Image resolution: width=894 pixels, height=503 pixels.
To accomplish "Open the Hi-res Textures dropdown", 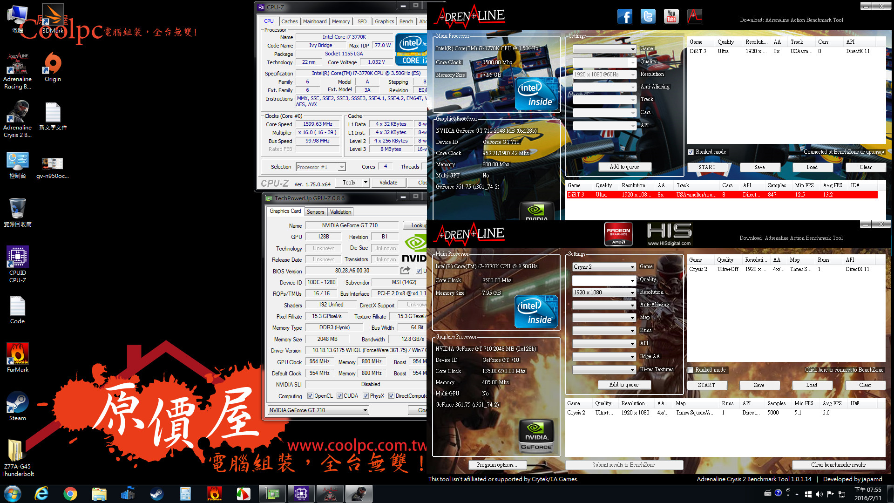I will pyautogui.click(x=604, y=370).
